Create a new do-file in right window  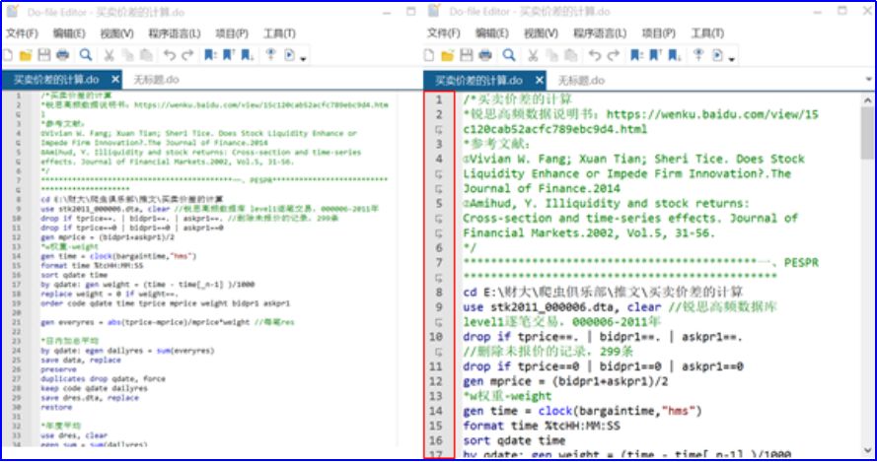point(429,55)
